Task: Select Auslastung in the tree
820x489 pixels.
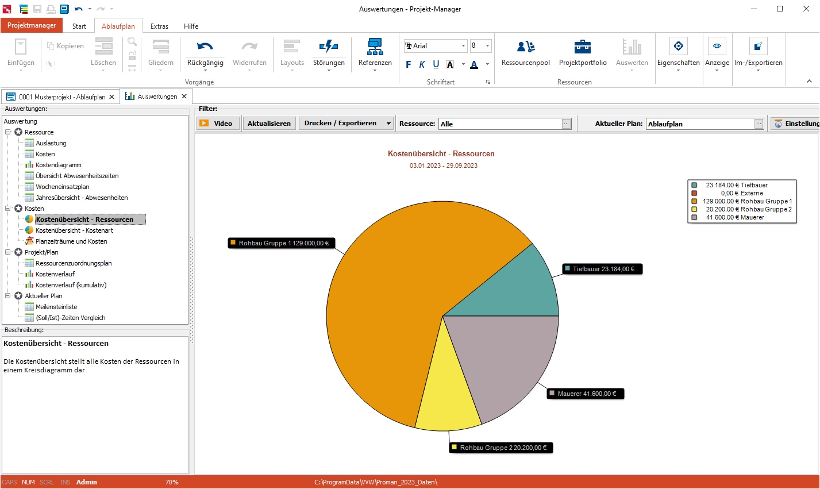Action: click(51, 143)
